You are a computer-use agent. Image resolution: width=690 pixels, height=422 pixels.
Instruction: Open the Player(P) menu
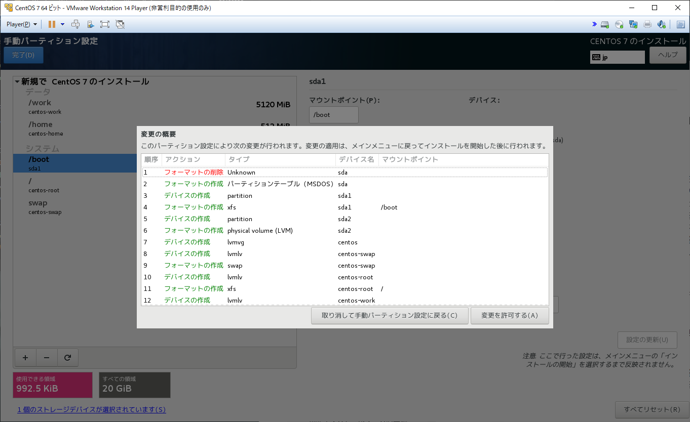21,24
